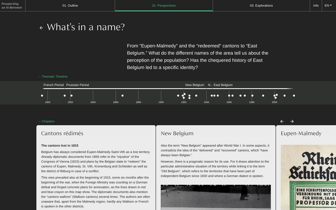
Task: Click the timeline dot around 2009
Action: pos(285,96)
